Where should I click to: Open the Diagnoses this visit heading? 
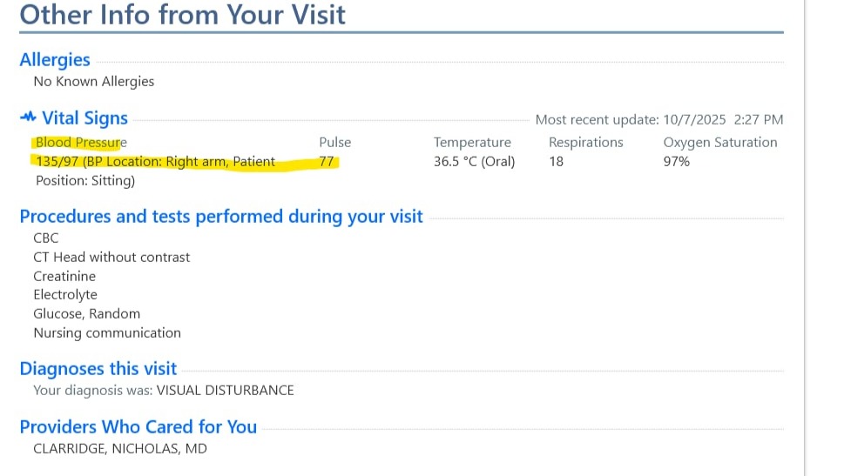pos(98,368)
